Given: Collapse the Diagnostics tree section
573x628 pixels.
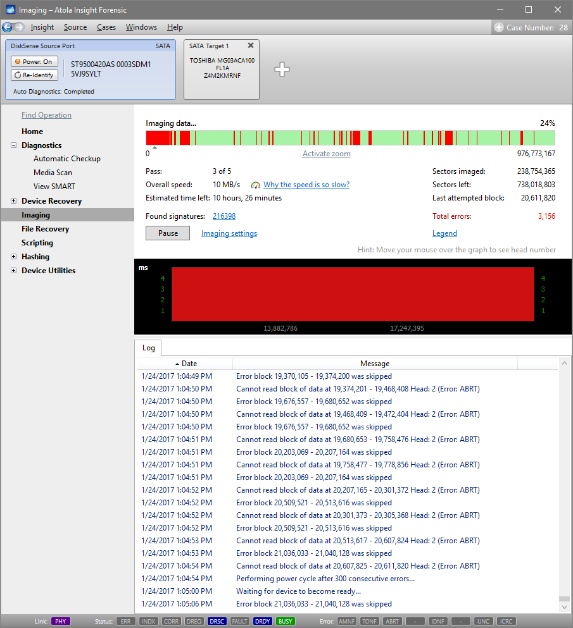Looking at the screenshot, I should [x=14, y=145].
